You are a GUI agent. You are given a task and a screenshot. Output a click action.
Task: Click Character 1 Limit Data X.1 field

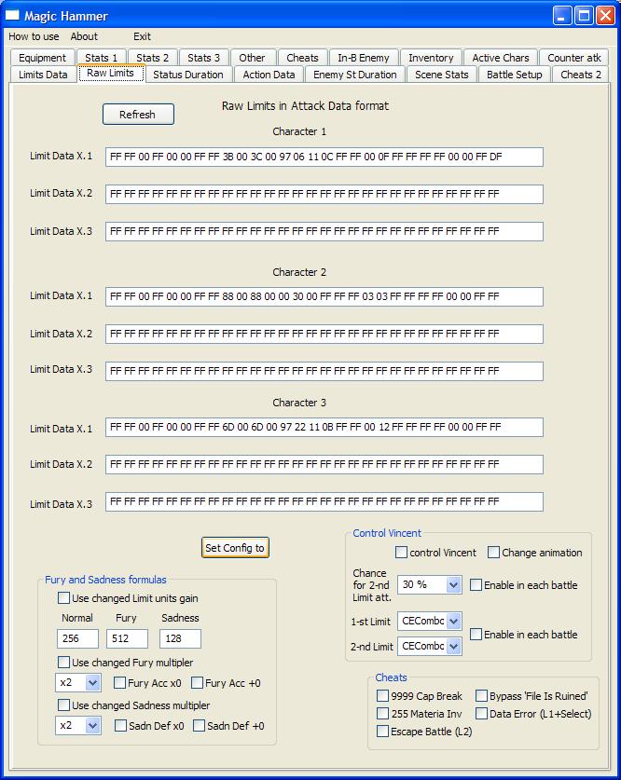click(x=324, y=157)
